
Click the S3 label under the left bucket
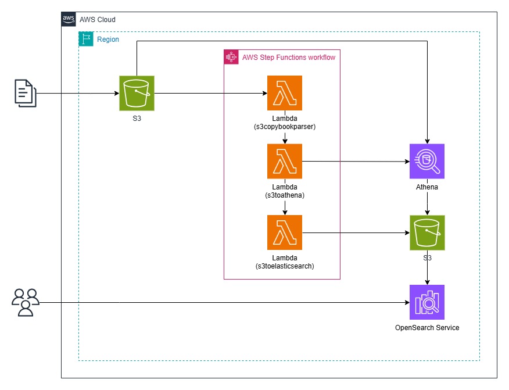click(137, 119)
